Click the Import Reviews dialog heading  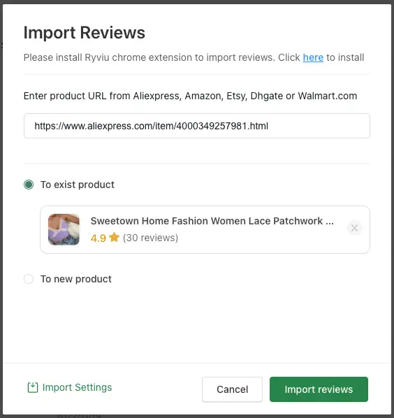tap(85, 33)
